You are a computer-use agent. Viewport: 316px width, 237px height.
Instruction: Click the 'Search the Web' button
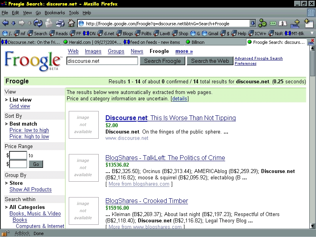coord(210,61)
